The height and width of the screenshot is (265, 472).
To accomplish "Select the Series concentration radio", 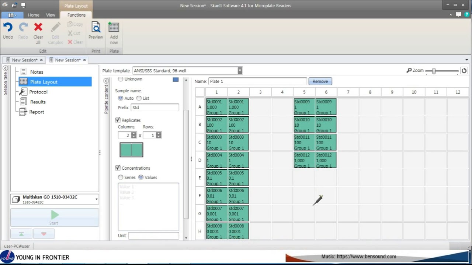I will click(121, 177).
